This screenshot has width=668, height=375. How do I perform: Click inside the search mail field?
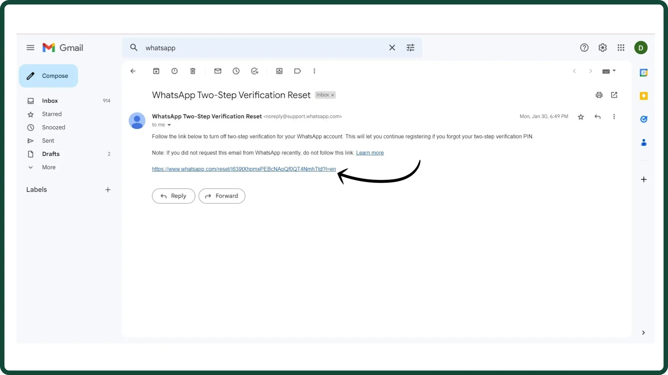tap(234, 48)
